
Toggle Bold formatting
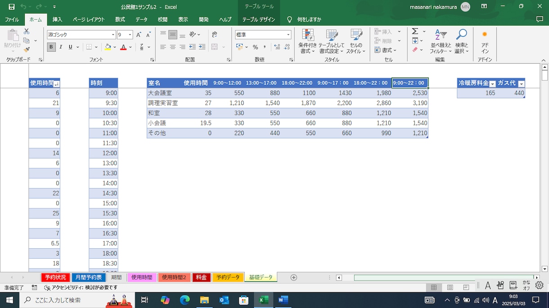[51, 47]
